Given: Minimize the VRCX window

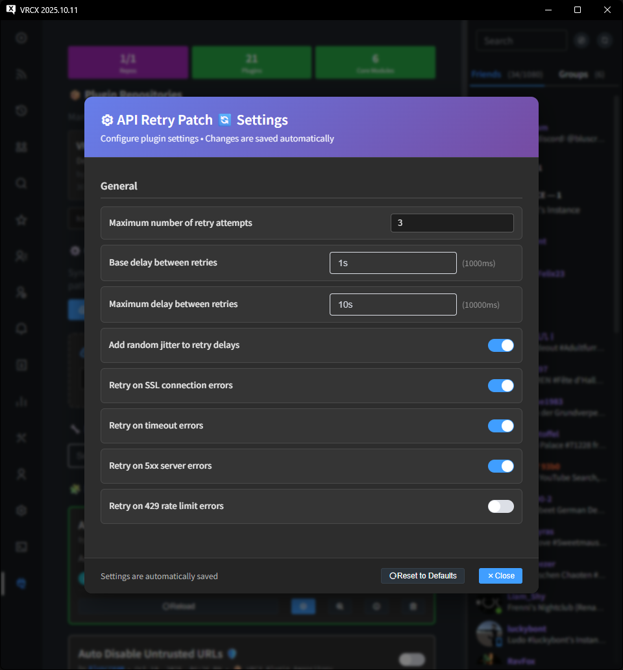Looking at the screenshot, I should click(x=548, y=10).
